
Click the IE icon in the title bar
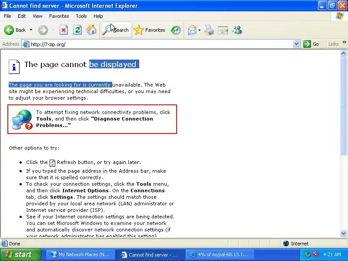tap(4, 5)
